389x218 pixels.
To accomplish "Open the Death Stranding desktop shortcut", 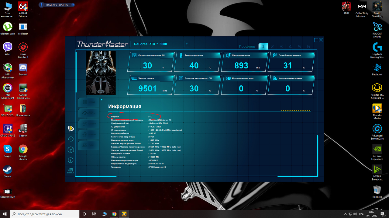I will [x=377, y=10].
